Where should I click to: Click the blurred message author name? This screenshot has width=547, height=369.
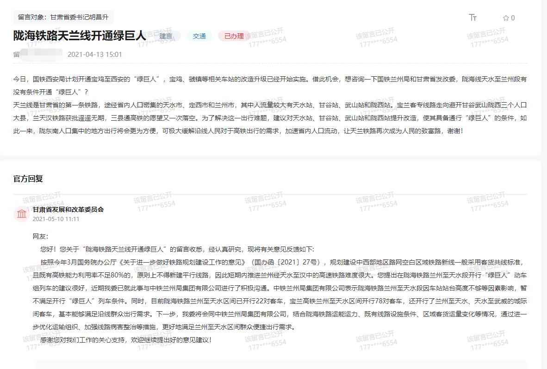(x=39, y=54)
